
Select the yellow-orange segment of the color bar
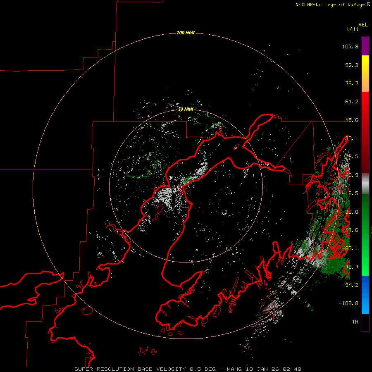click(365, 74)
